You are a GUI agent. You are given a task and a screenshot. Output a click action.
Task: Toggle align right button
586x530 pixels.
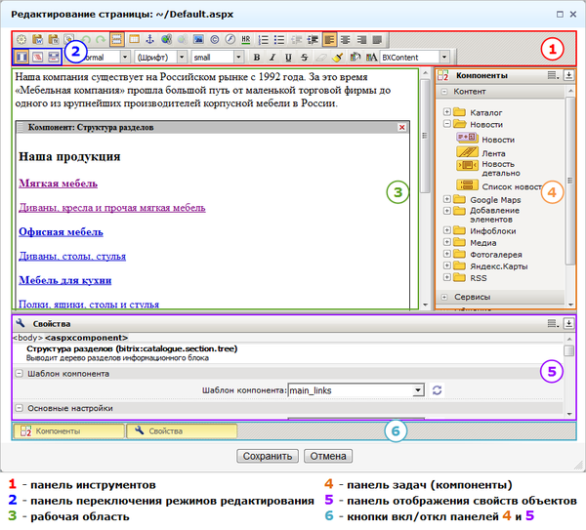[x=361, y=40]
